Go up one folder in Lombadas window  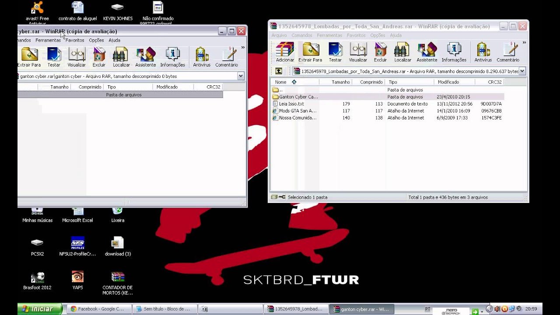click(x=279, y=71)
